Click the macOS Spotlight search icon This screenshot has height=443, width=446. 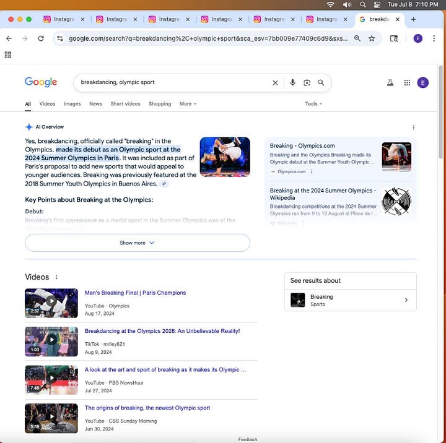(362, 4)
